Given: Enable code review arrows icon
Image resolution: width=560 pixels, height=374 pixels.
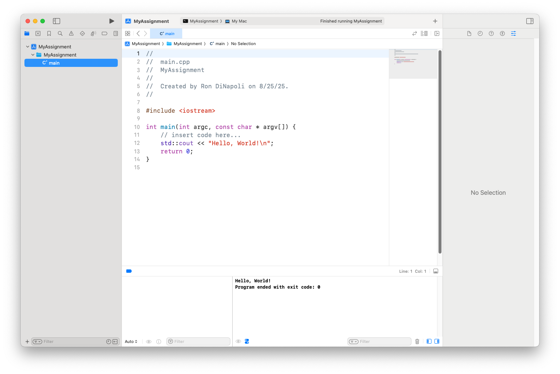Looking at the screenshot, I should (x=414, y=33).
